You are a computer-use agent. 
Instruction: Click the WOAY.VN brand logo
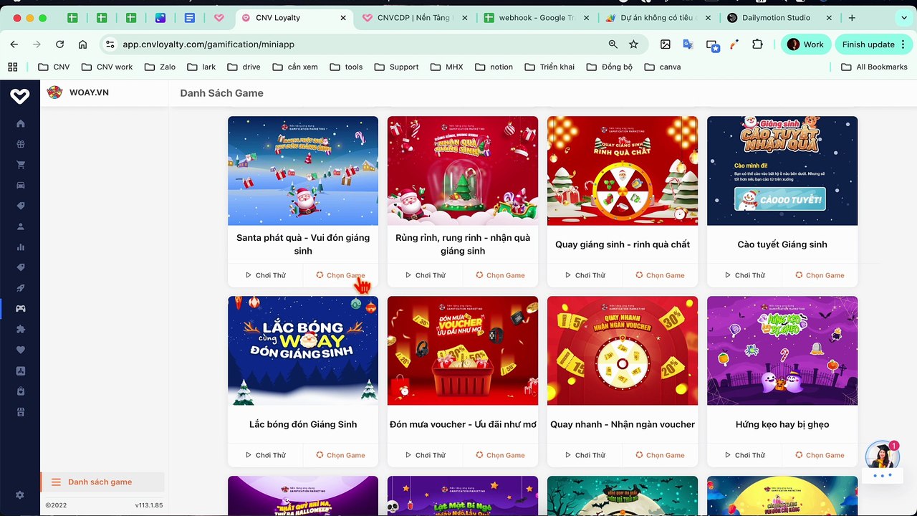[54, 92]
